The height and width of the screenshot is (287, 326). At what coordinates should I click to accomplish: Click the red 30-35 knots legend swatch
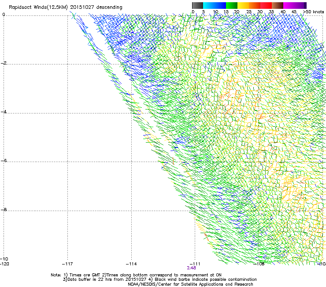tap(266, 5)
